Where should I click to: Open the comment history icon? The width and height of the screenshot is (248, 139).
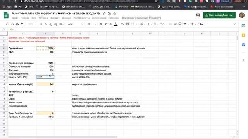tap(198, 15)
